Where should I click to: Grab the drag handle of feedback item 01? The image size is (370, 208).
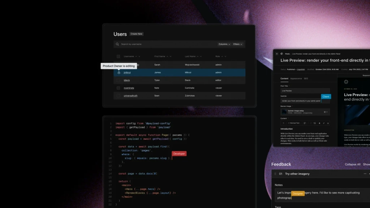(x=276, y=174)
